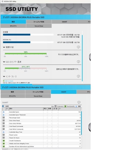Screen dimensions: 120x150
Task: Open Secure Erase tab in lower panel
Action: coord(38,96)
